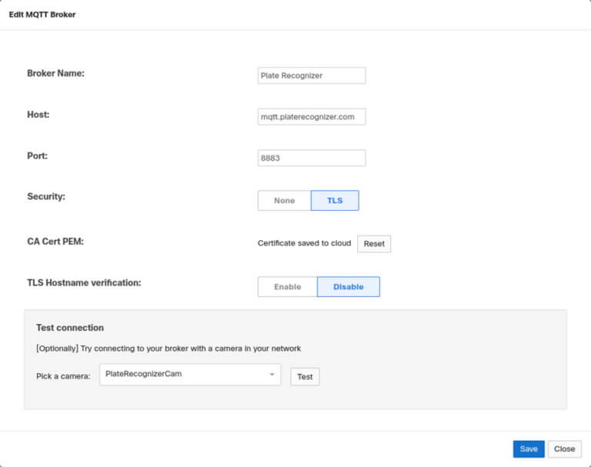Click the Certificate saved to cloud text
This screenshot has width=591, height=467.
click(304, 243)
